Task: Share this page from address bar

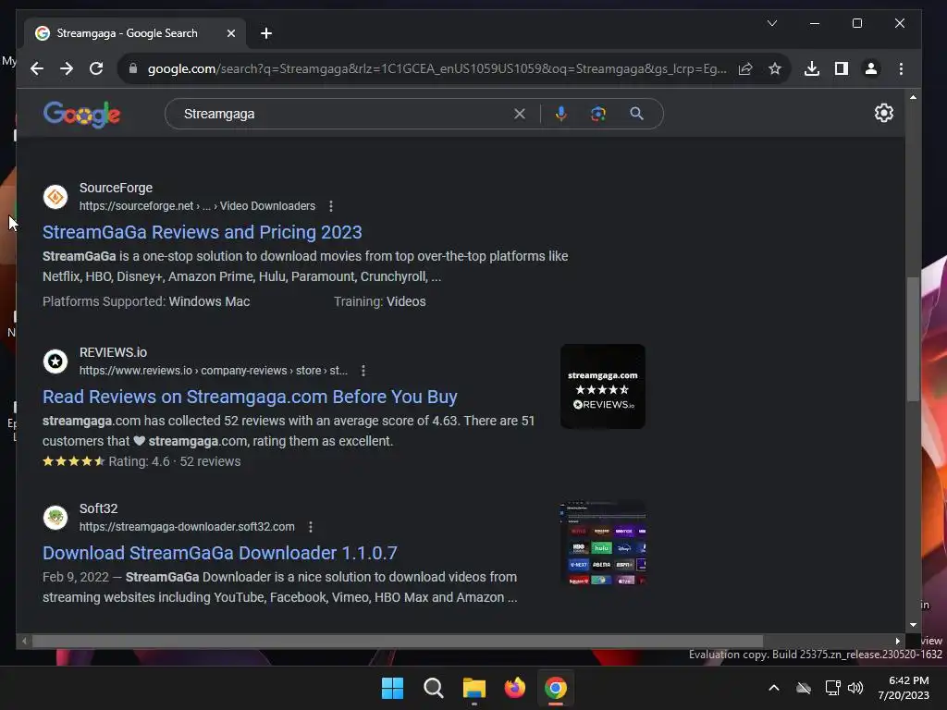Action: click(x=745, y=68)
